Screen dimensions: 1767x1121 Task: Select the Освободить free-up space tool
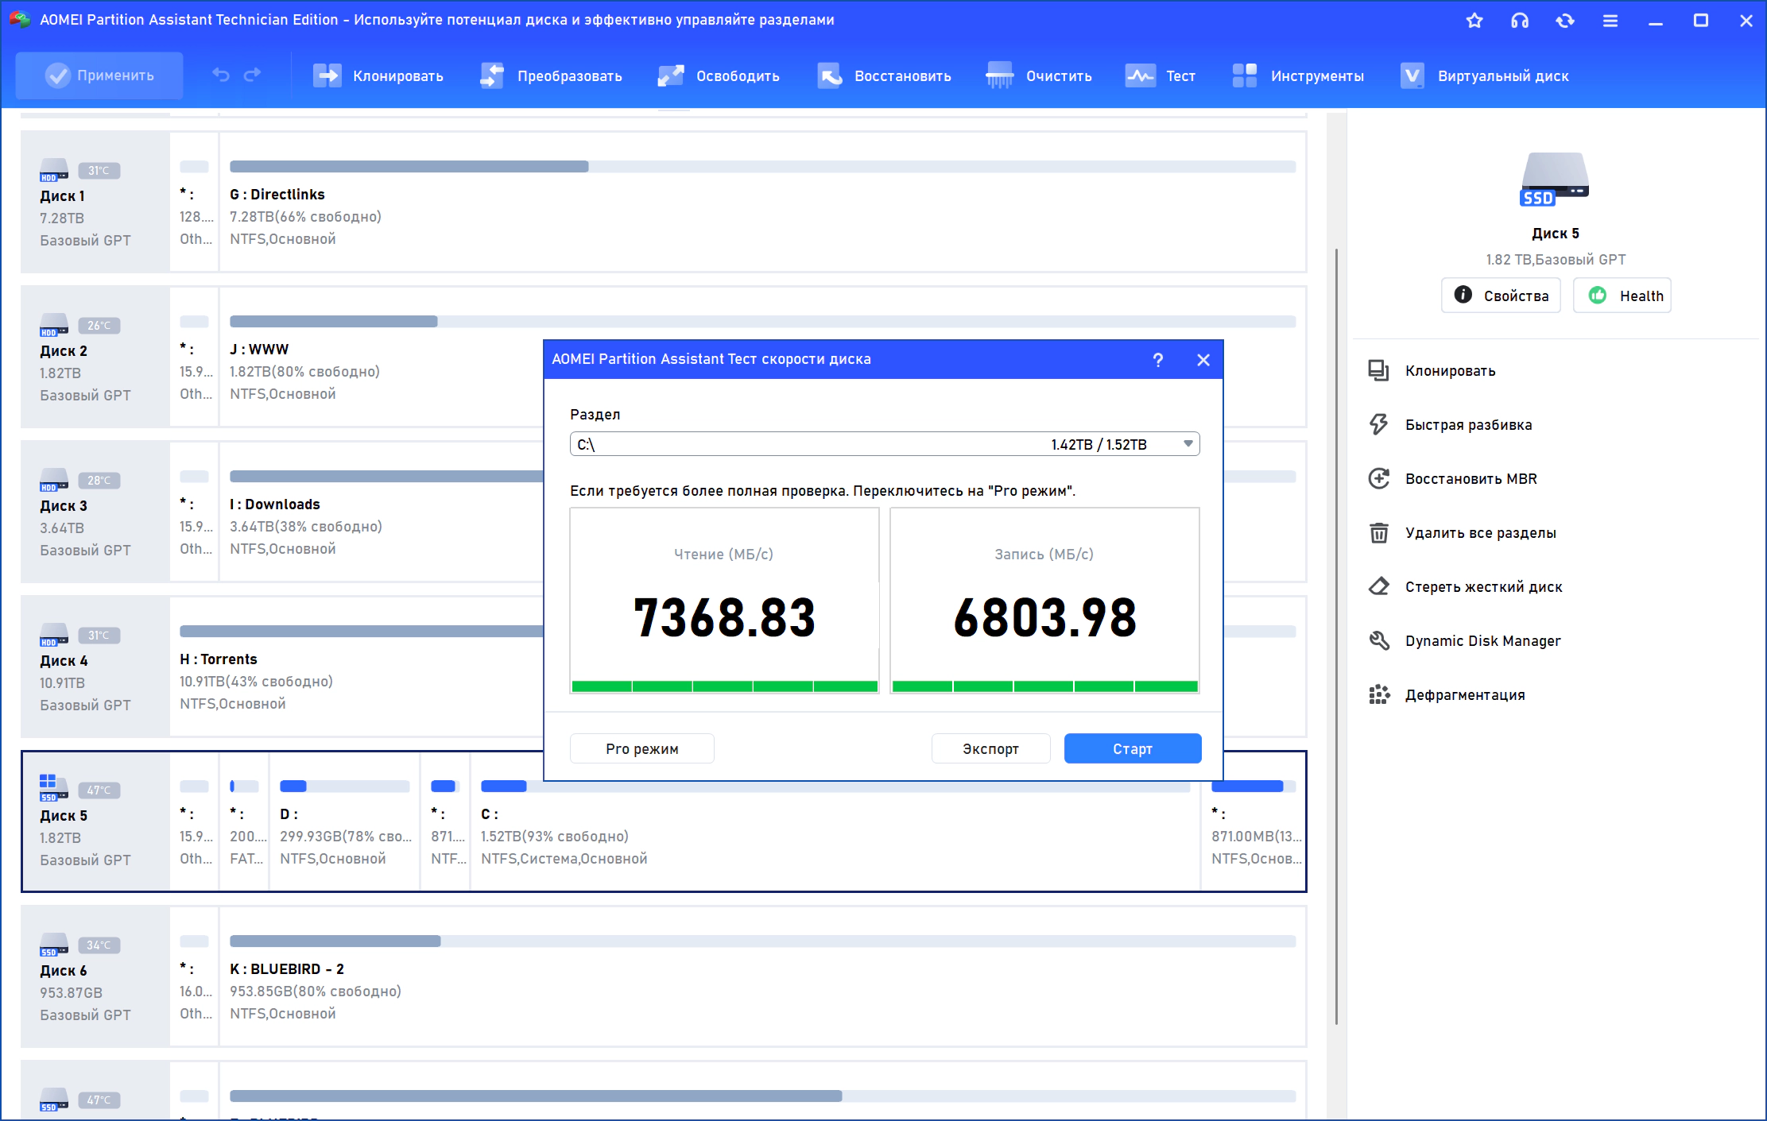click(719, 75)
